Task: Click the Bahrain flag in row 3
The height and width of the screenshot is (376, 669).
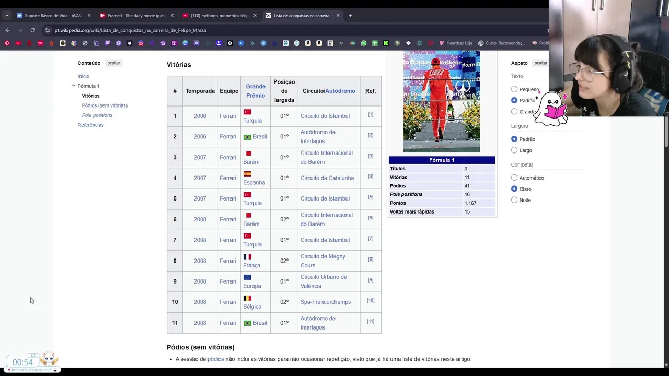Action: click(248, 154)
